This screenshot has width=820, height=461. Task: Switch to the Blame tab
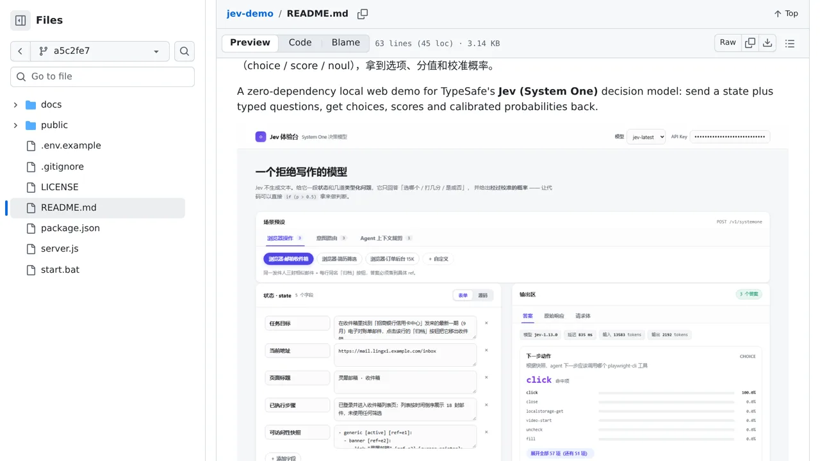[346, 43]
